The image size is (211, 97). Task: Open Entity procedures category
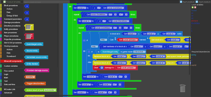11,29
